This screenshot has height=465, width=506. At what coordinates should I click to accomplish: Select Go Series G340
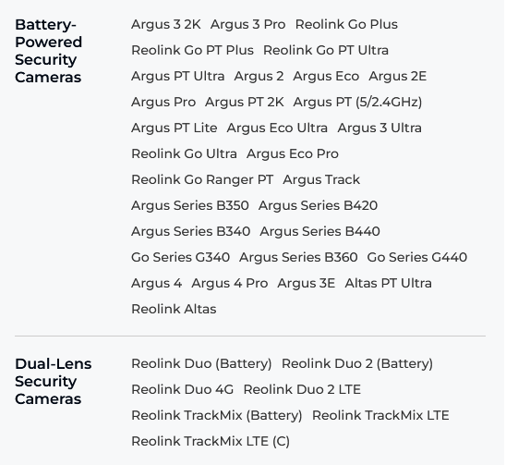click(180, 257)
